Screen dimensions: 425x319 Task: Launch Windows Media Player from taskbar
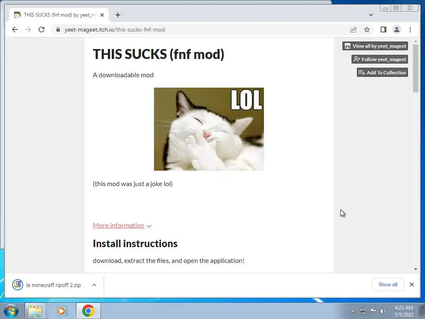[62, 311]
